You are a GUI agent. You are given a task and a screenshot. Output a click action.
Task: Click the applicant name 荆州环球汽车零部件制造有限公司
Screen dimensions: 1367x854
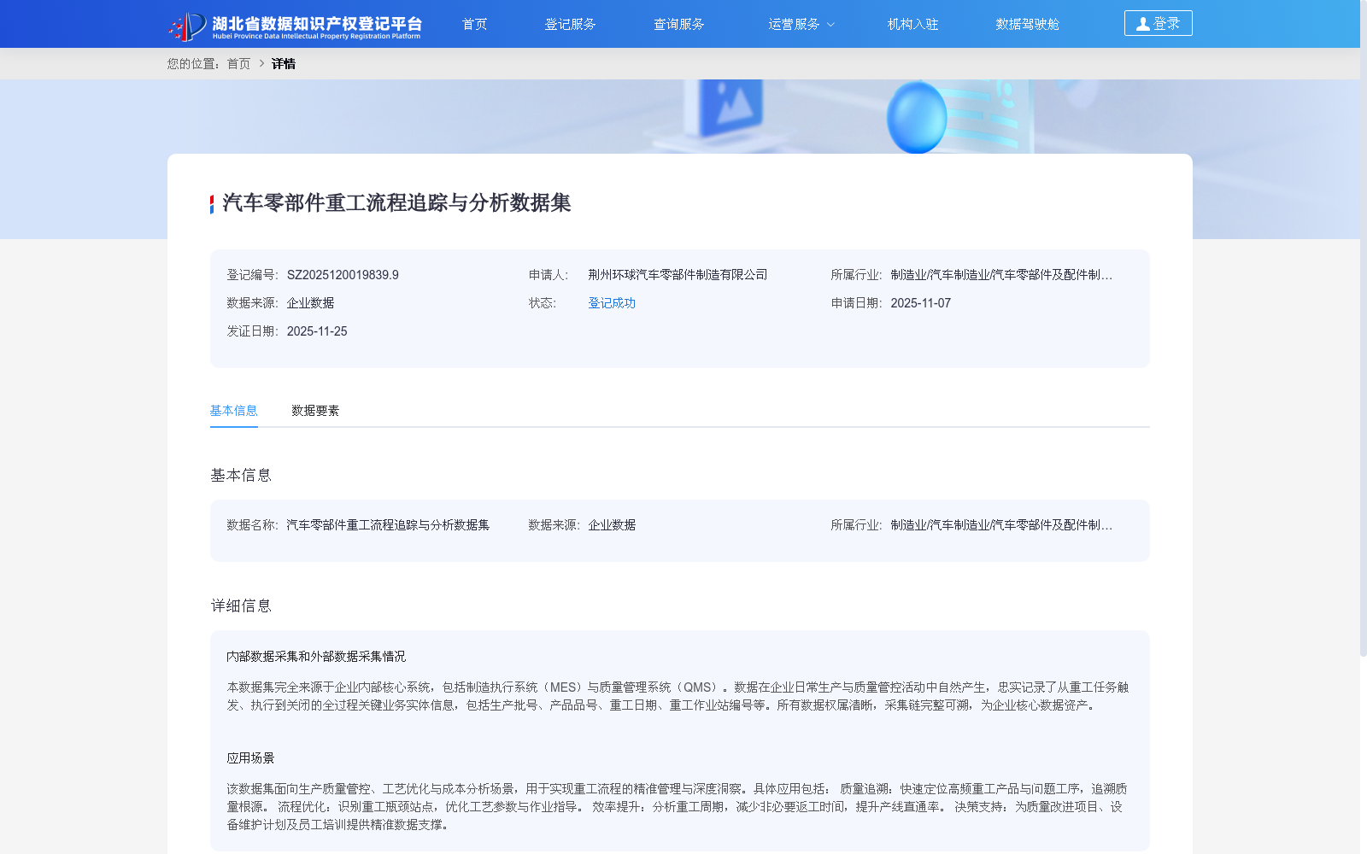[678, 275]
